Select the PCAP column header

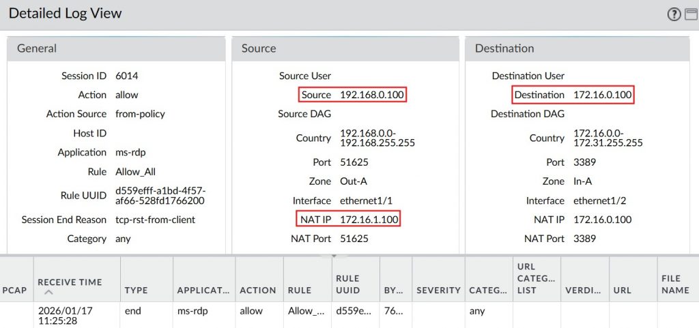pyautogui.click(x=14, y=290)
